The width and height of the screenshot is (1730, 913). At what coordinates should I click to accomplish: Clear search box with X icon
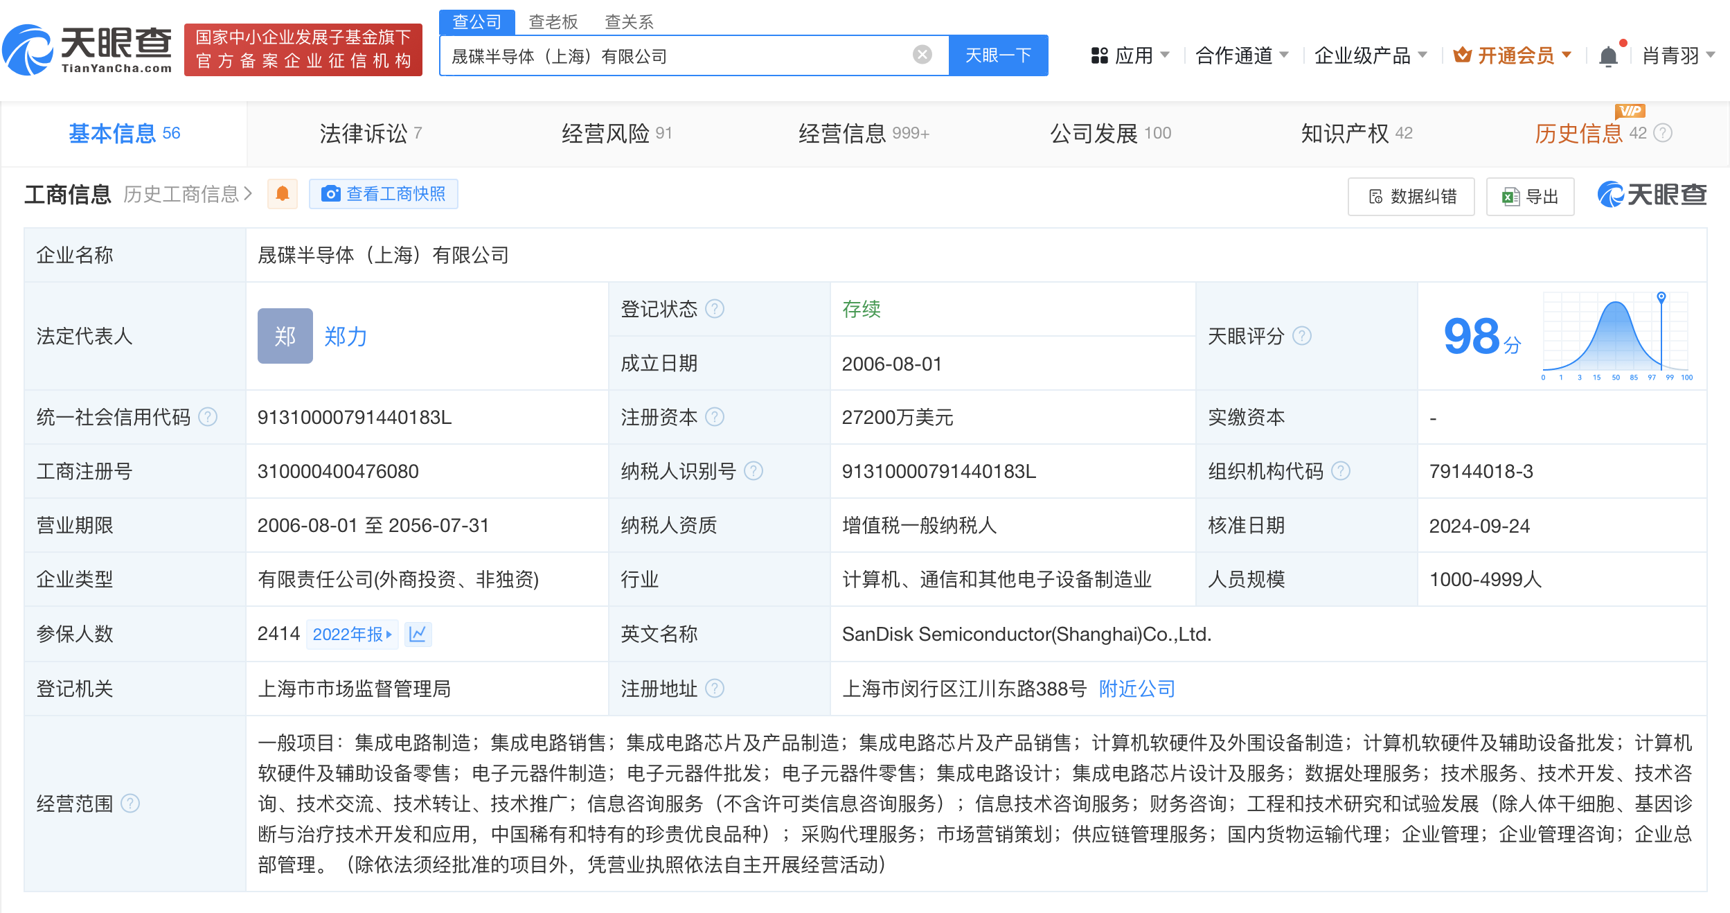pos(922,55)
